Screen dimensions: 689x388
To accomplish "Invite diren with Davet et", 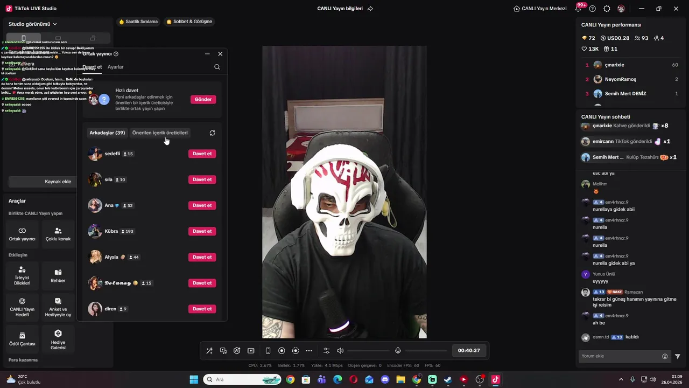I will (x=202, y=309).
